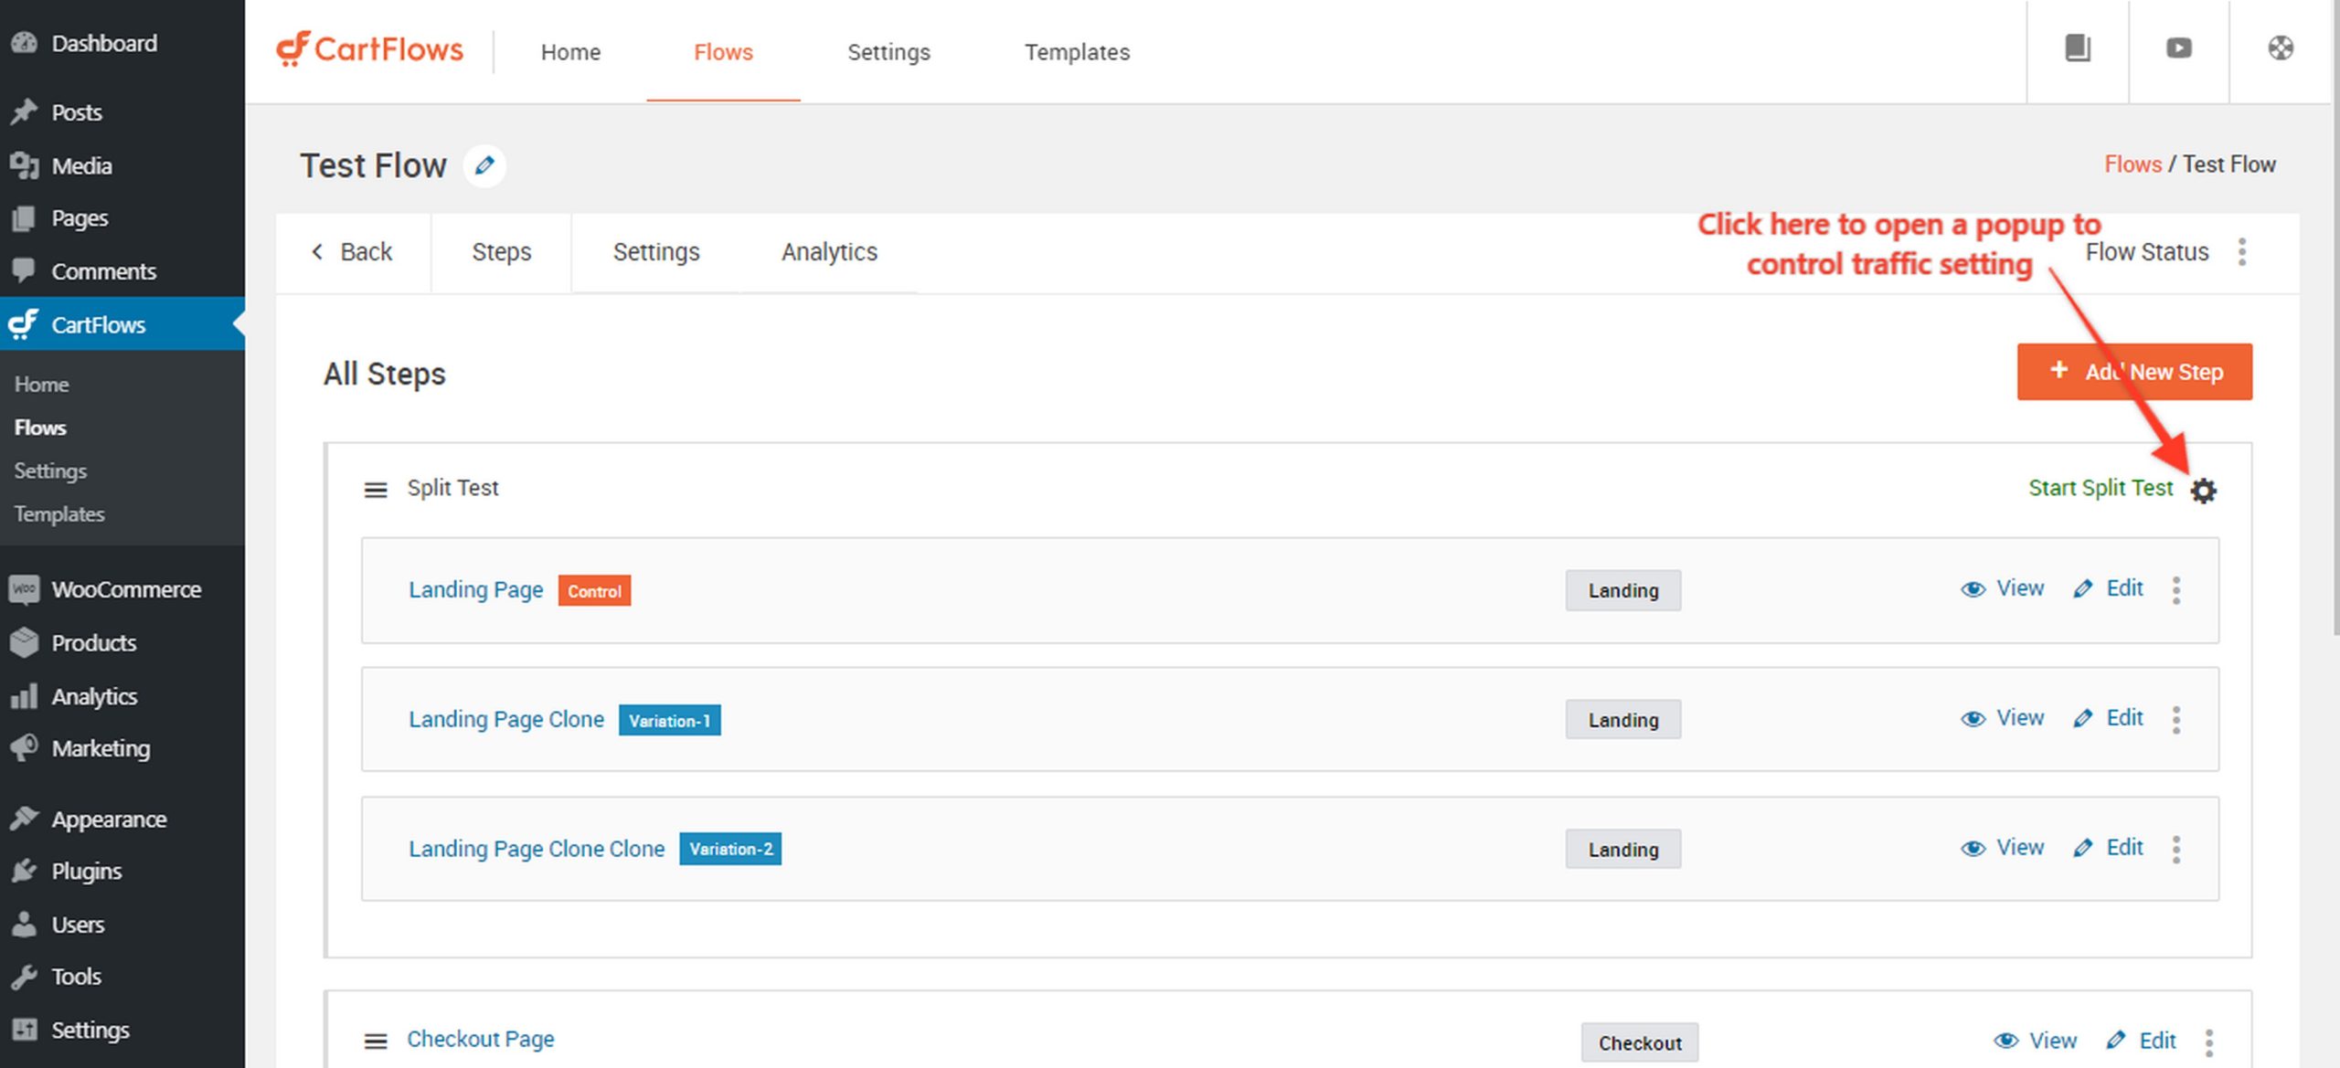2340x1068 pixels.
Task: Click the help life-ring icon
Action: (2280, 48)
